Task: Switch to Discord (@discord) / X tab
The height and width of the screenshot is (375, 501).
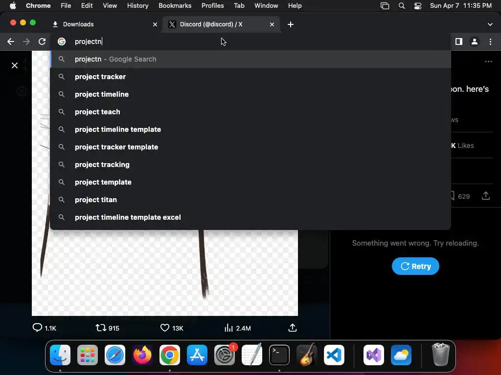Action: click(222, 24)
